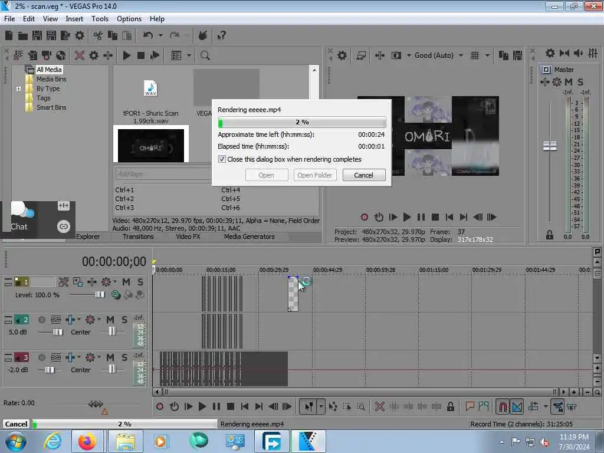
Task: Click Record button in timeline transport
Action: tap(160, 406)
